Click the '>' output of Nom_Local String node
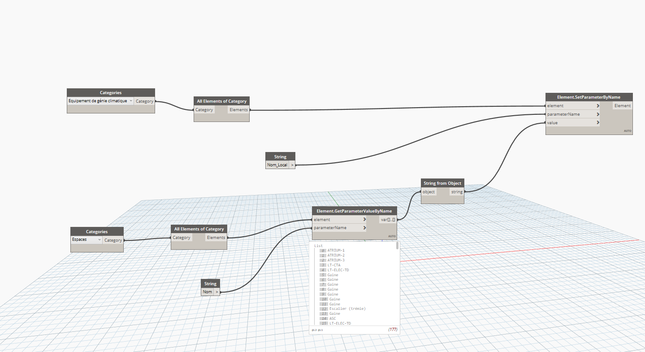The width and height of the screenshot is (645, 352). pos(292,165)
